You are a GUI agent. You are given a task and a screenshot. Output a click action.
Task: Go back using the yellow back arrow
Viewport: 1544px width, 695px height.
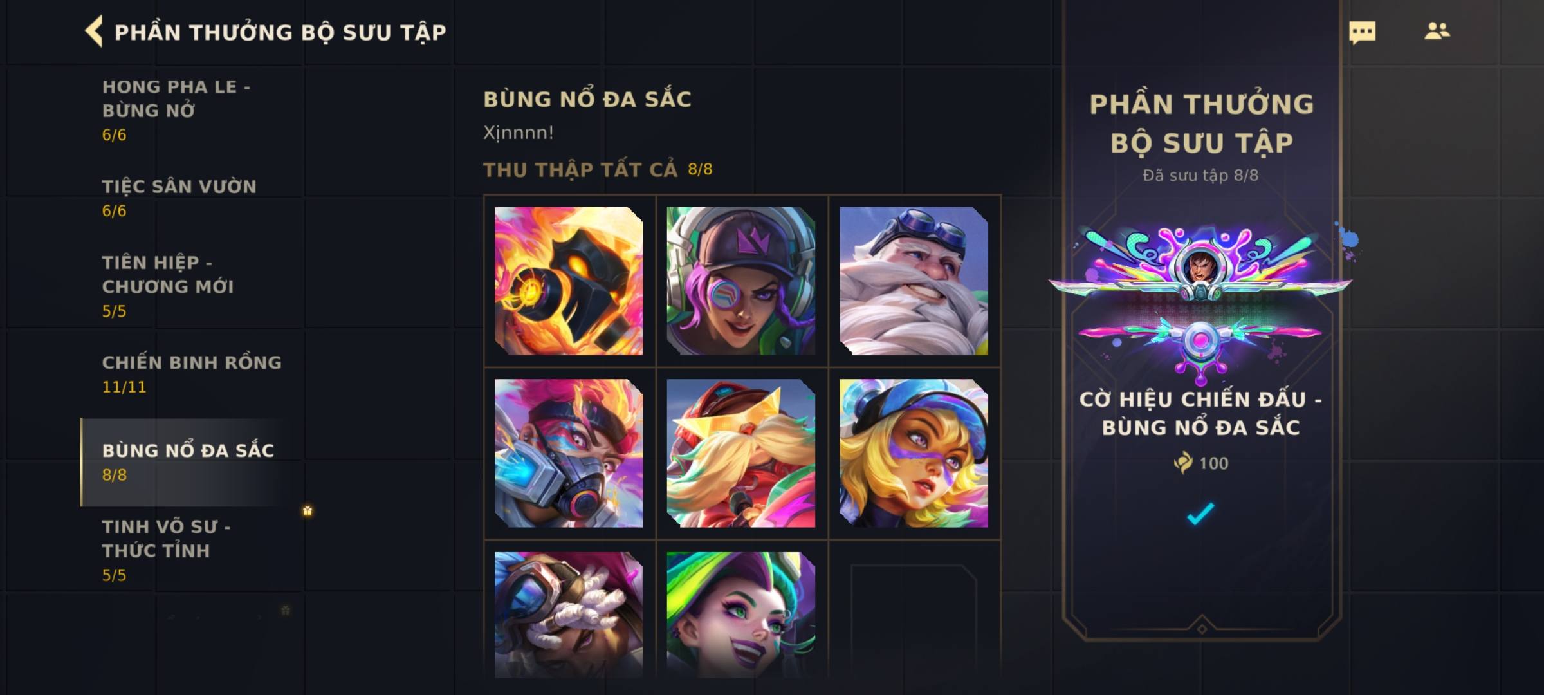point(94,32)
